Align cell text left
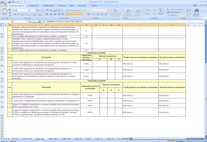The width and height of the screenshot is (207, 142). pyautogui.click(x=47, y=14)
